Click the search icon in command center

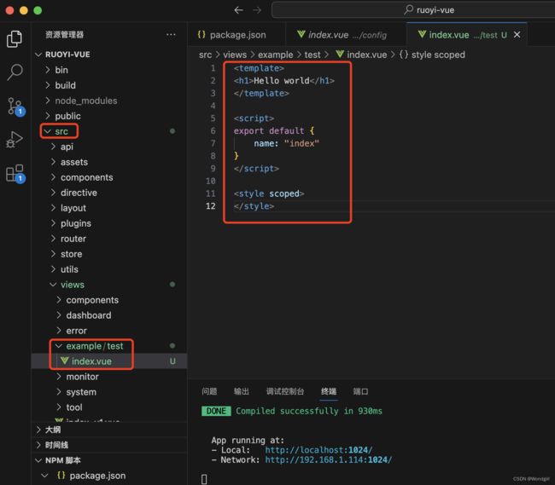[x=409, y=9]
